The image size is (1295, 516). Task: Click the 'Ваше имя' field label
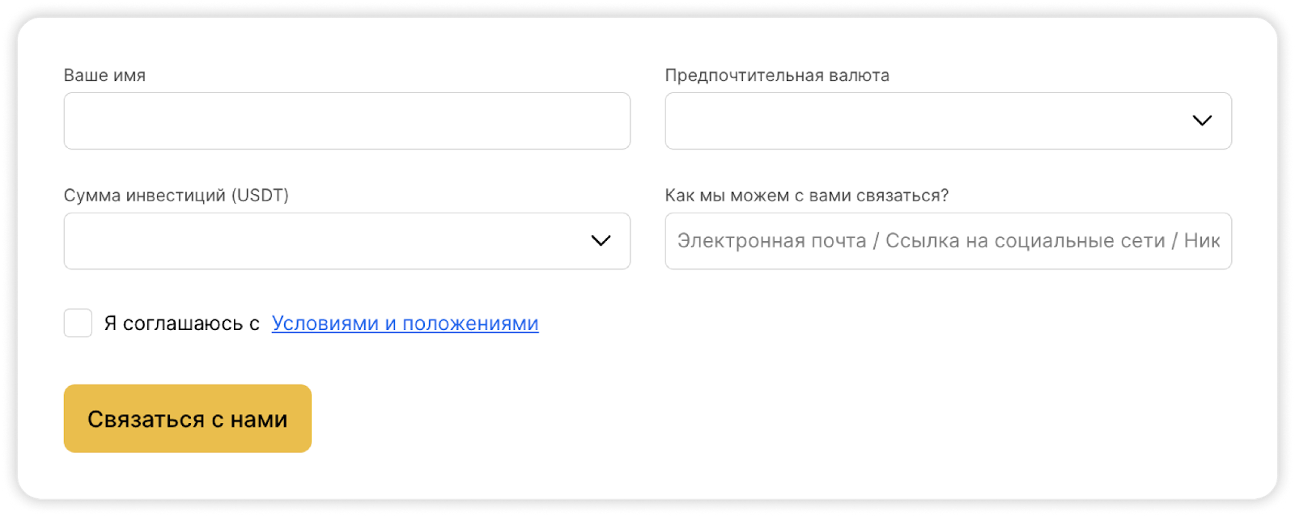[x=104, y=75]
